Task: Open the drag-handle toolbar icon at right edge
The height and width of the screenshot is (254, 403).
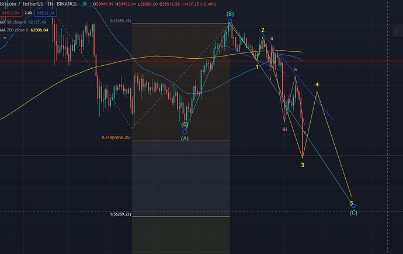Action: click(x=397, y=30)
